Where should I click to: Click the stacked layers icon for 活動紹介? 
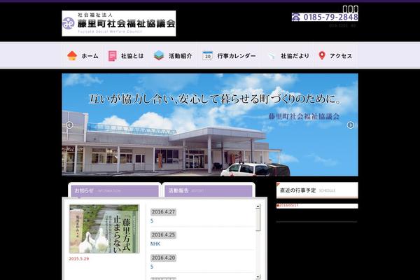159,56
